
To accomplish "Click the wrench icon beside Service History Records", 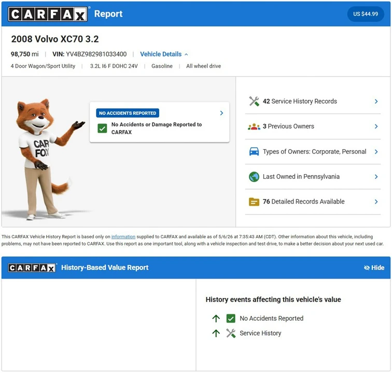I will click(254, 101).
